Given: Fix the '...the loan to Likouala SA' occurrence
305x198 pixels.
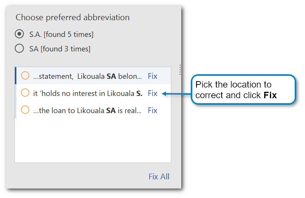Looking at the screenshot, I should 152,110.
